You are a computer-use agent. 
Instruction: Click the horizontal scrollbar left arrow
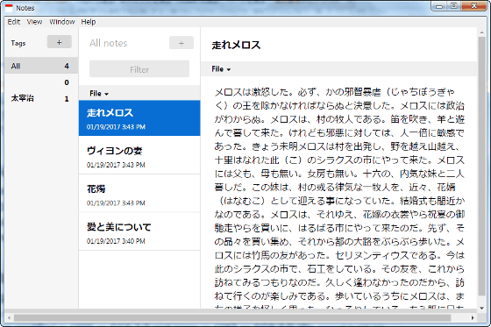tap(9, 318)
